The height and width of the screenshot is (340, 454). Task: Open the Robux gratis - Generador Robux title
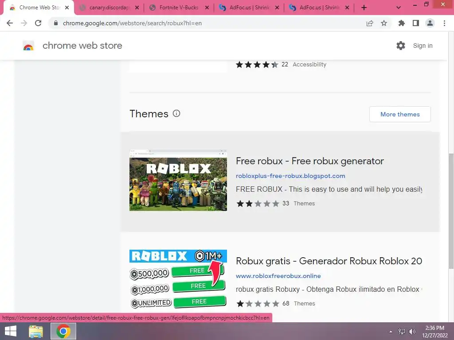point(329,261)
